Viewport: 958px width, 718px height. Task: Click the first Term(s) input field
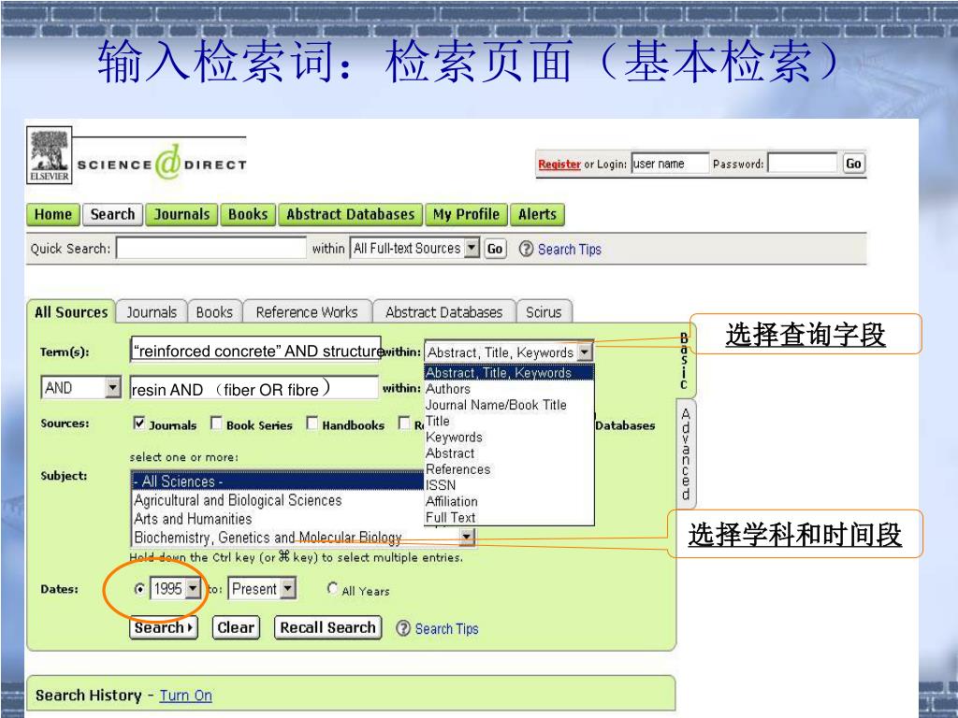pos(256,351)
